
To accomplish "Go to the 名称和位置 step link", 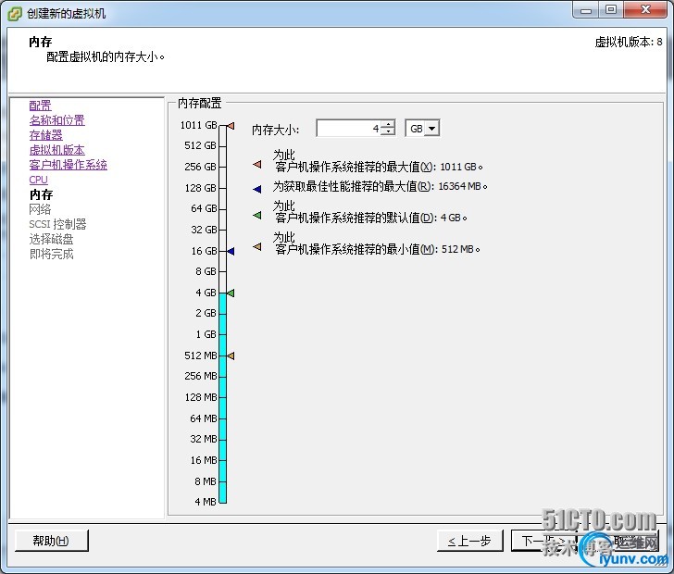I will tap(56, 120).
